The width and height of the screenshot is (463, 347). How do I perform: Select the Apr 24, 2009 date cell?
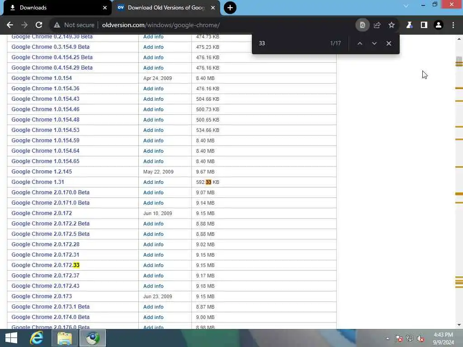[158, 78]
